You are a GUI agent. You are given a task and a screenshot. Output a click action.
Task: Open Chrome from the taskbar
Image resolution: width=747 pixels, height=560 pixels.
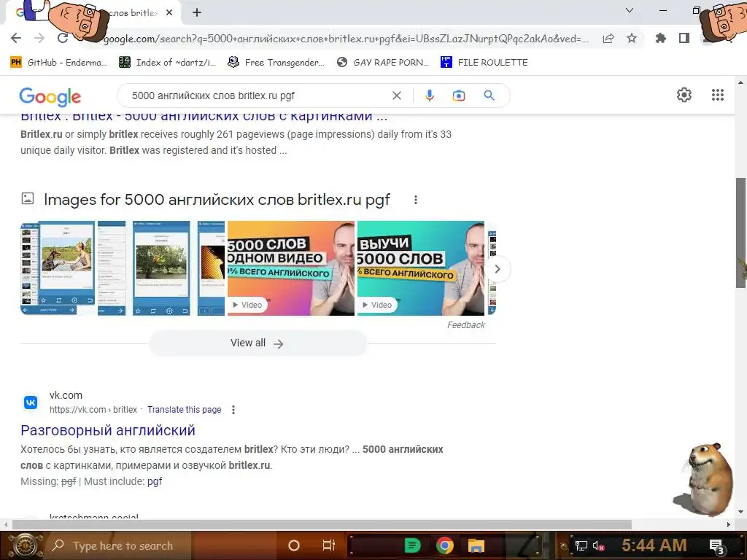[x=444, y=545]
